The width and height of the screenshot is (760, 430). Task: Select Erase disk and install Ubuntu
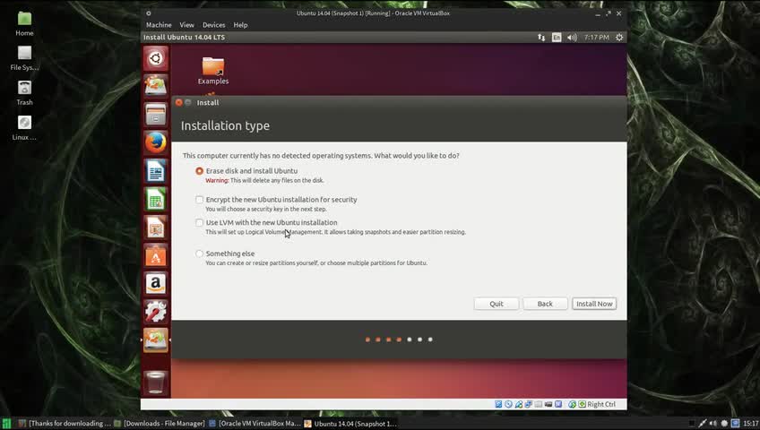[x=199, y=171]
